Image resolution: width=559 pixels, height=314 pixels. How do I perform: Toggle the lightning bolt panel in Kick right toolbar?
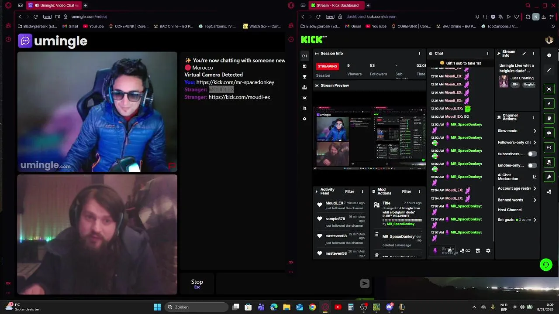click(549, 103)
